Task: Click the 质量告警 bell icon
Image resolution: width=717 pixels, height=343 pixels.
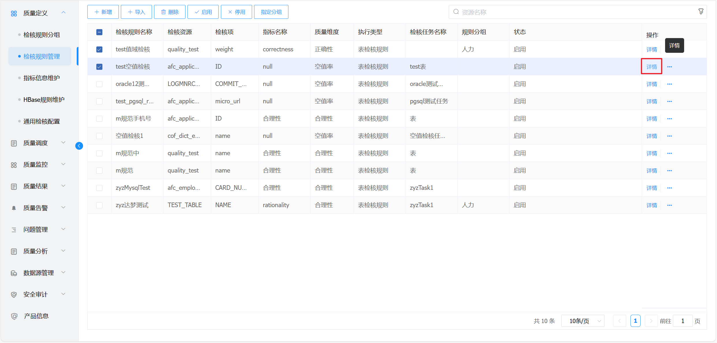Action: (14, 208)
